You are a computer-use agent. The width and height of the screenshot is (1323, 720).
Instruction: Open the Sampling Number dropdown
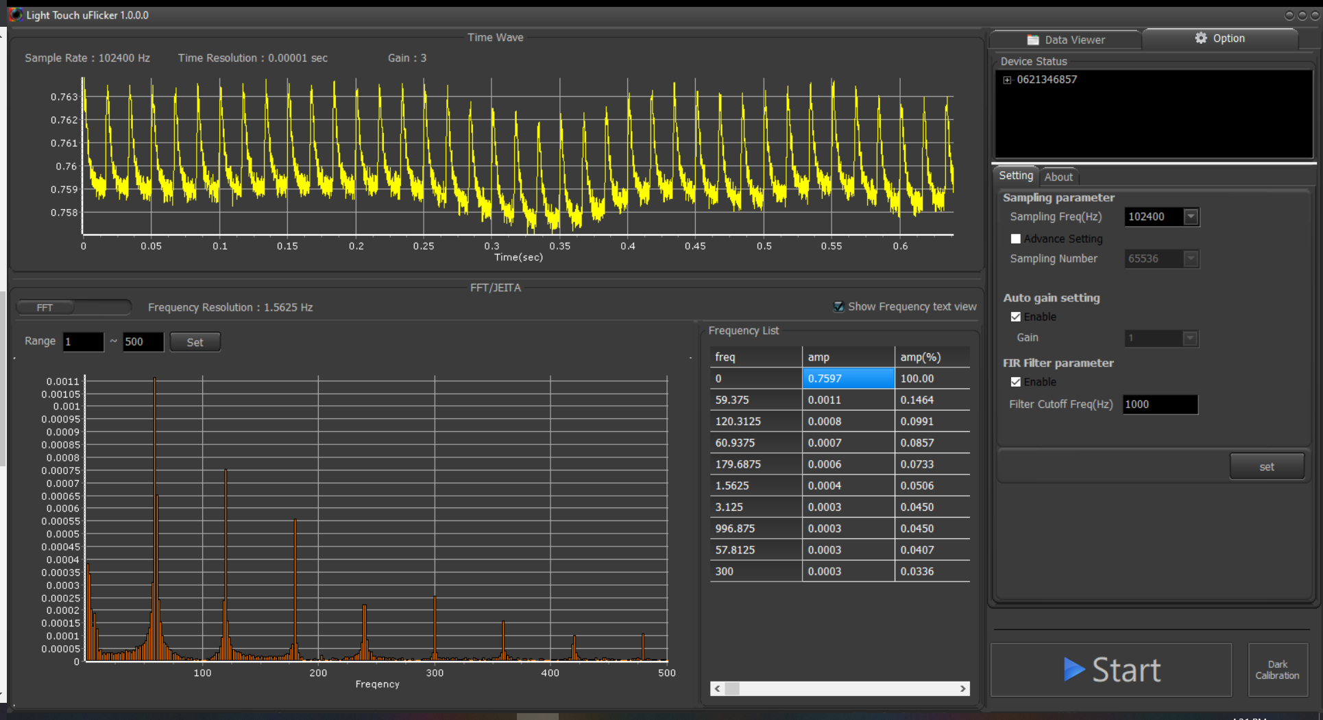click(1191, 259)
